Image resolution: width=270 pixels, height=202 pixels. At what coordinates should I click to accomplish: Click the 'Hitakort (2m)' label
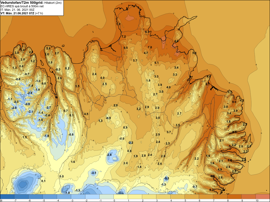point(53,3)
